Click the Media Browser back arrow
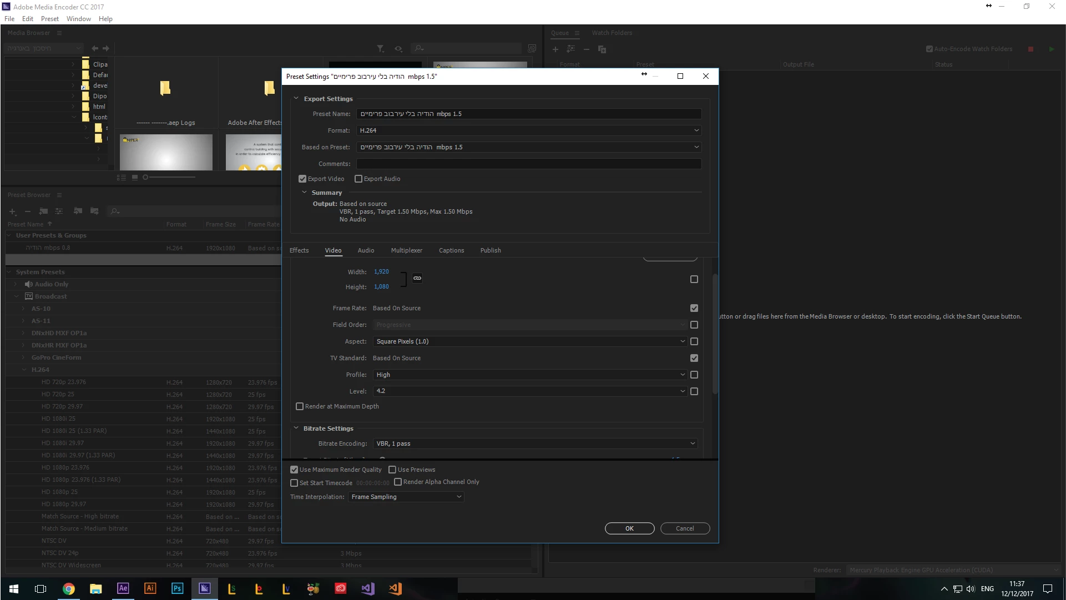 [95, 48]
